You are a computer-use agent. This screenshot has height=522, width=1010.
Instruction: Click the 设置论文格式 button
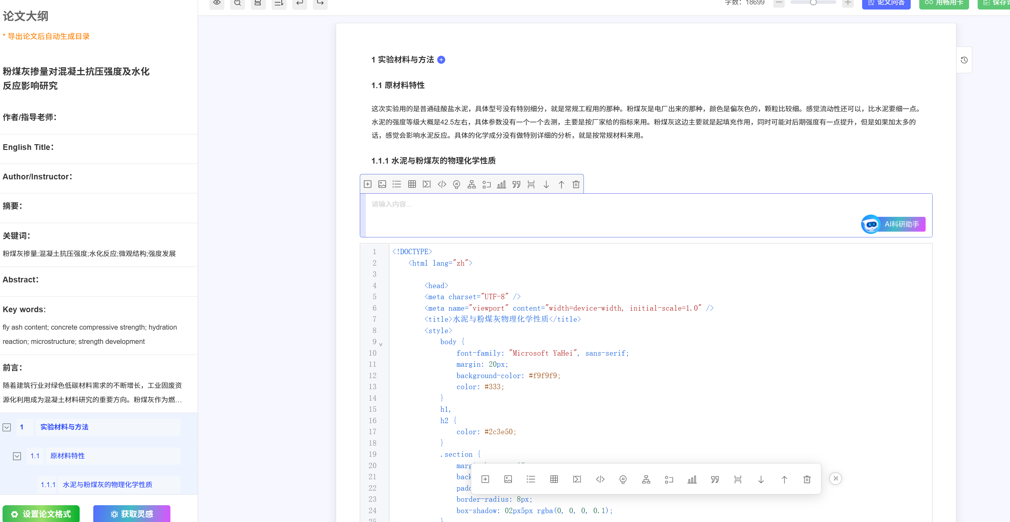[41, 513]
